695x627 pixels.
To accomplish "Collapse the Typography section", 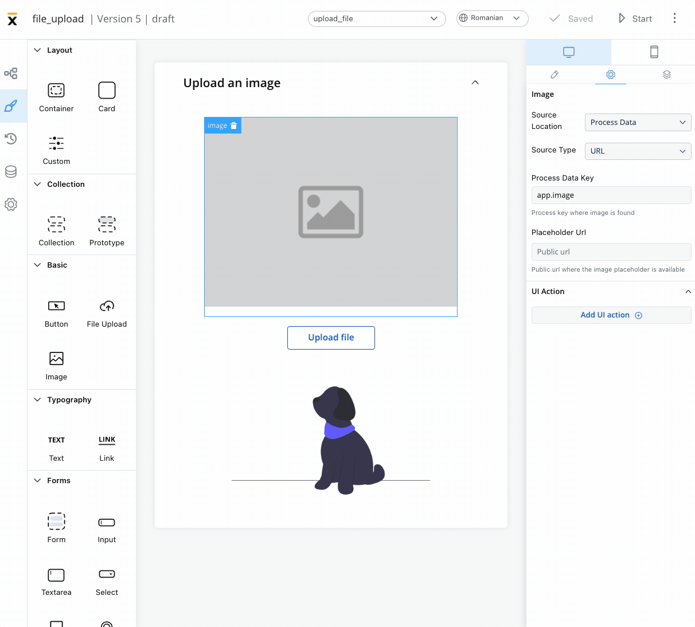I will click(37, 399).
